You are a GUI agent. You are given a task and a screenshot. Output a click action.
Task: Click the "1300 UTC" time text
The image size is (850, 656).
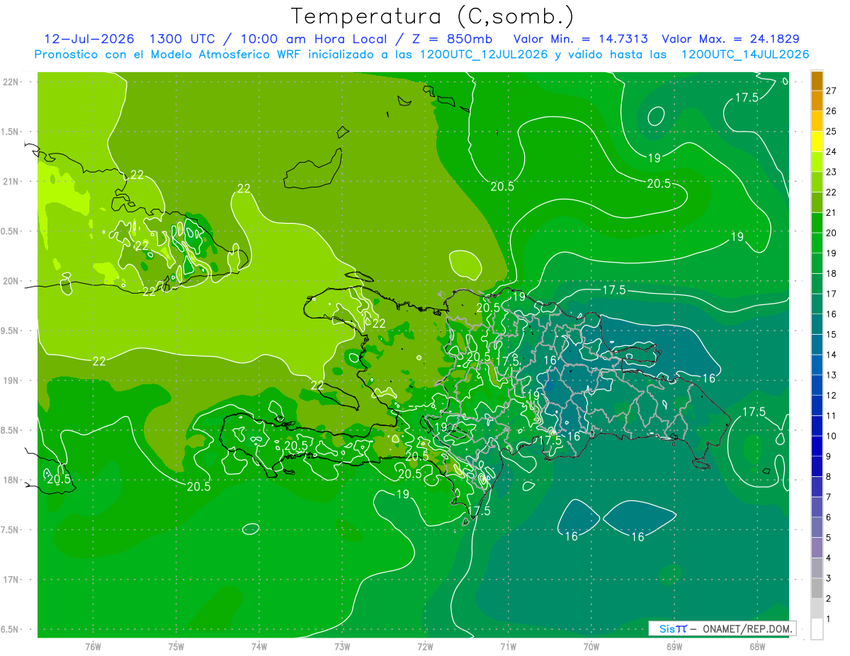pos(183,39)
